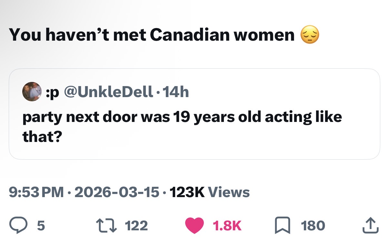Viewport: 389px width, 240px height.
Task: Open the @UnkleDell handle link
Action: (x=108, y=93)
